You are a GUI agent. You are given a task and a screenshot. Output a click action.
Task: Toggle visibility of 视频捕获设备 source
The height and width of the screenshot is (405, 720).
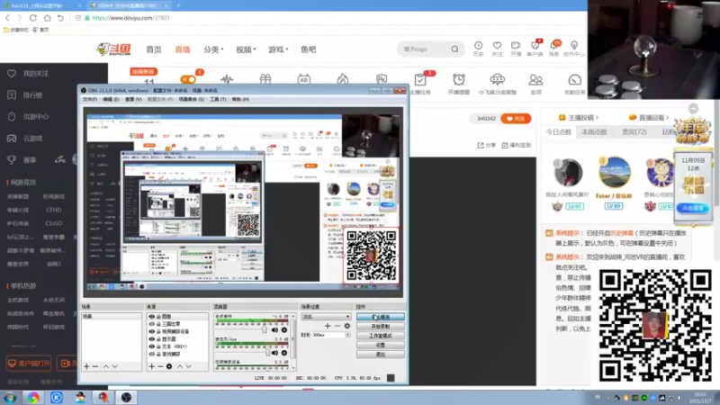(151, 331)
